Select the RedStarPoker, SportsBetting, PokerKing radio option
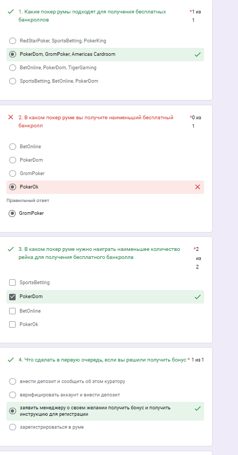The height and width of the screenshot is (455, 238). pyautogui.click(x=12, y=41)
